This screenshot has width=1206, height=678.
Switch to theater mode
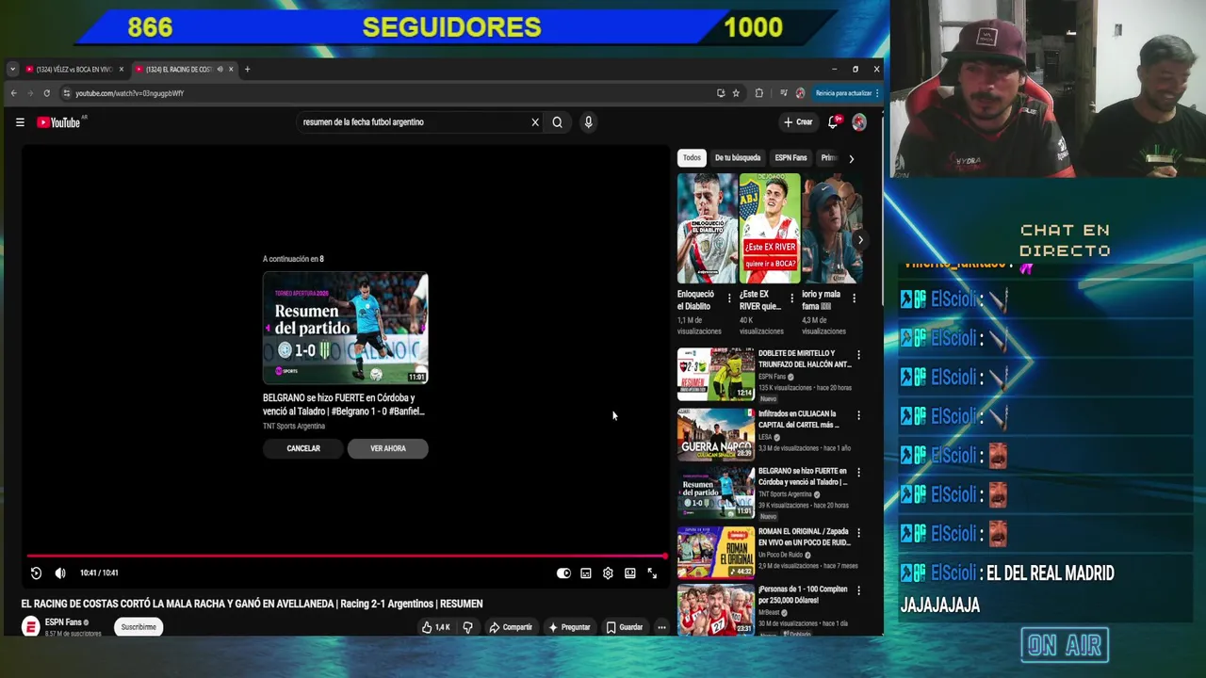click(630, 573)
